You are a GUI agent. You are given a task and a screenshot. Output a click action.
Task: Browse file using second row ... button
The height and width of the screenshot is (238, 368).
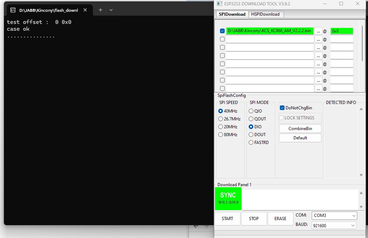(318, 40)
